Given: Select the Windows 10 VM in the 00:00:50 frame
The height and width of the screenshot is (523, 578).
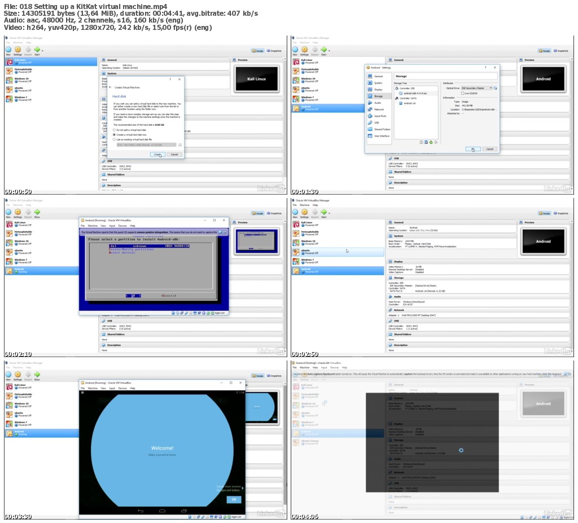Looking at the screenshot, I should pos(51,80).
